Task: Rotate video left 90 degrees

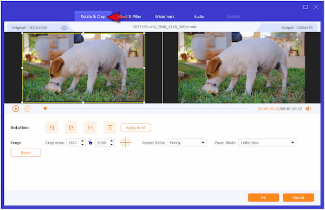Action: [51, 128]
